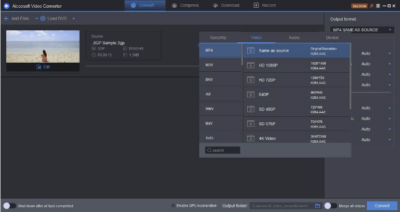Click the Load DVD disc icon

(43, 18)
